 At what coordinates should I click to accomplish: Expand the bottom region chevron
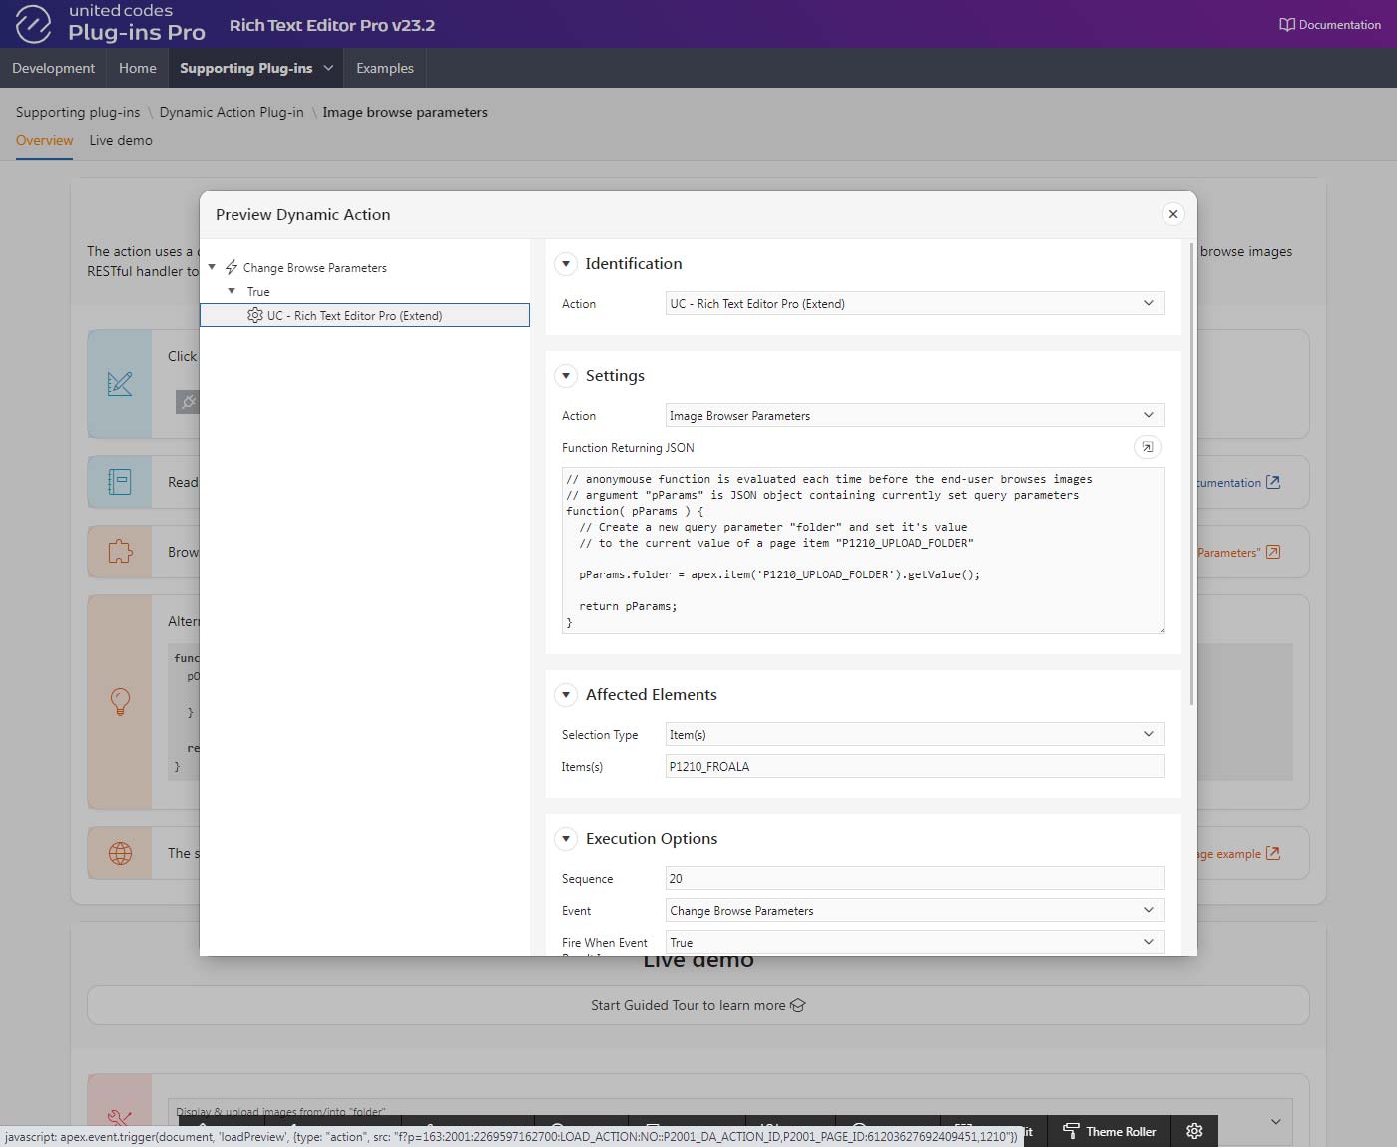tap(1275, 1122)
